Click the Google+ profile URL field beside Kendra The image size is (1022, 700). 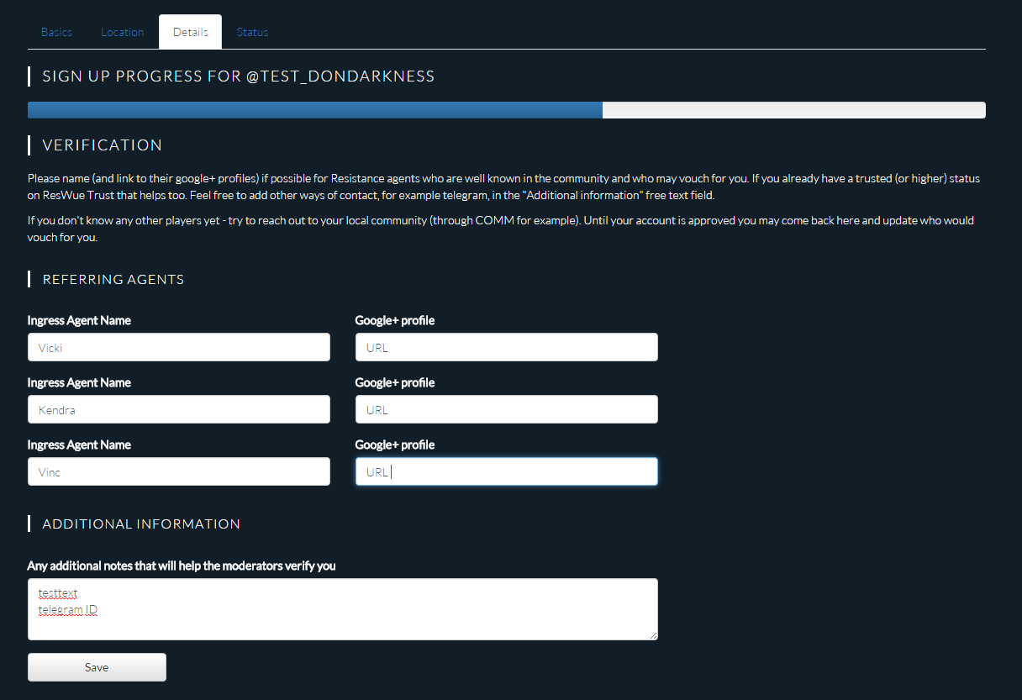(507, 409)
